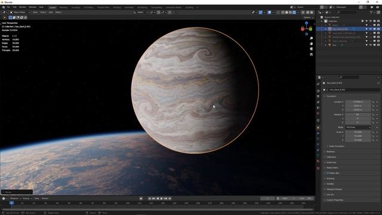Open the Texture properties tab icon

[x=318, y=168]
